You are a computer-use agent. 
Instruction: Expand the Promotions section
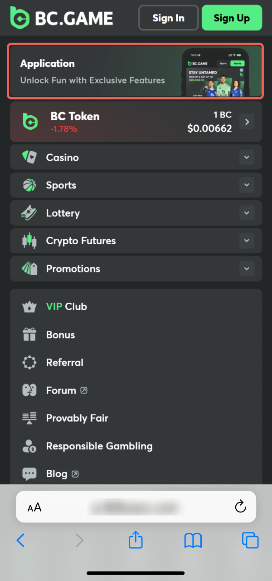[x=247, y=268]
